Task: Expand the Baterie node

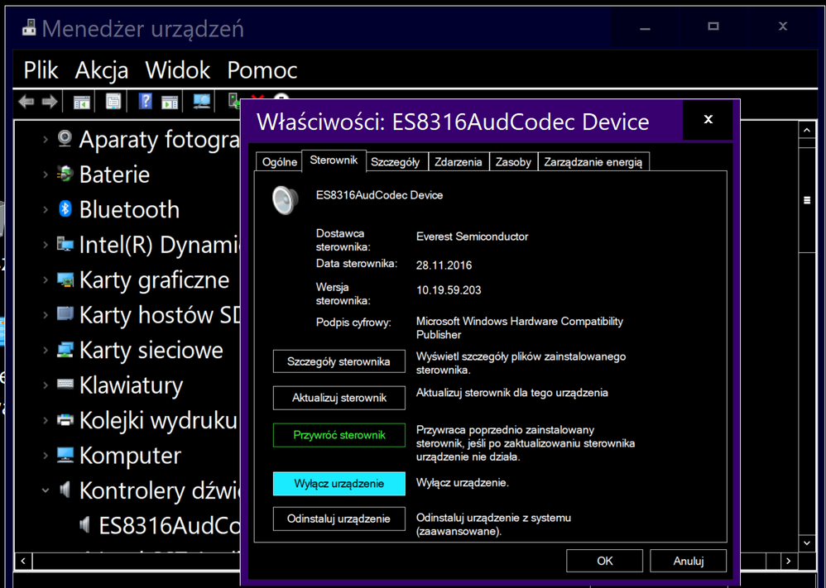Action: (x=46, y=174)
